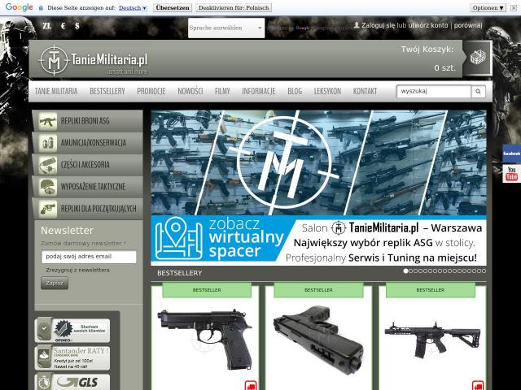Select the second slider pagination dot
Screen dimensions: 521x390
pyautogui.click(x=410, y=271)
